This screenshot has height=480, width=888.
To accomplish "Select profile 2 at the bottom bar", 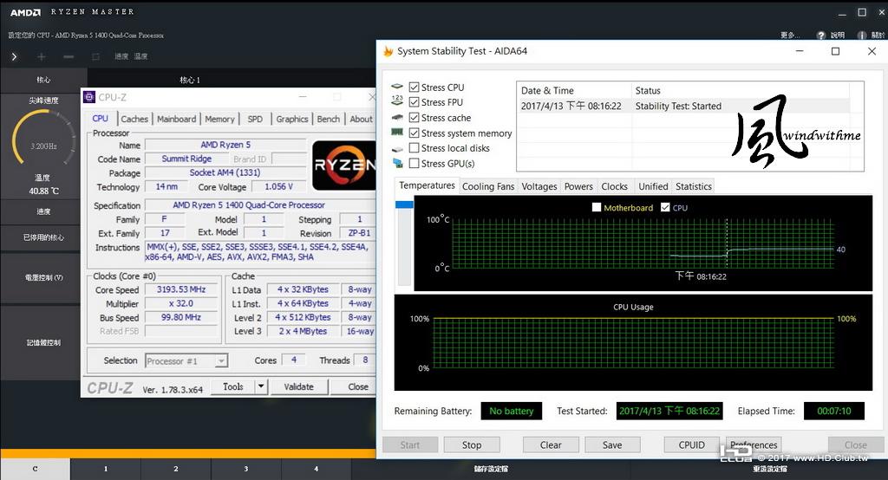I will pyautogui.click(x=175, y=469).
